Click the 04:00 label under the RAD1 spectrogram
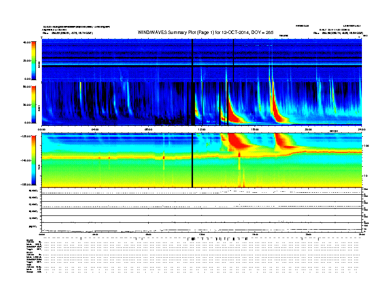The height and width of the screenshot is (301, 390). 95,129
